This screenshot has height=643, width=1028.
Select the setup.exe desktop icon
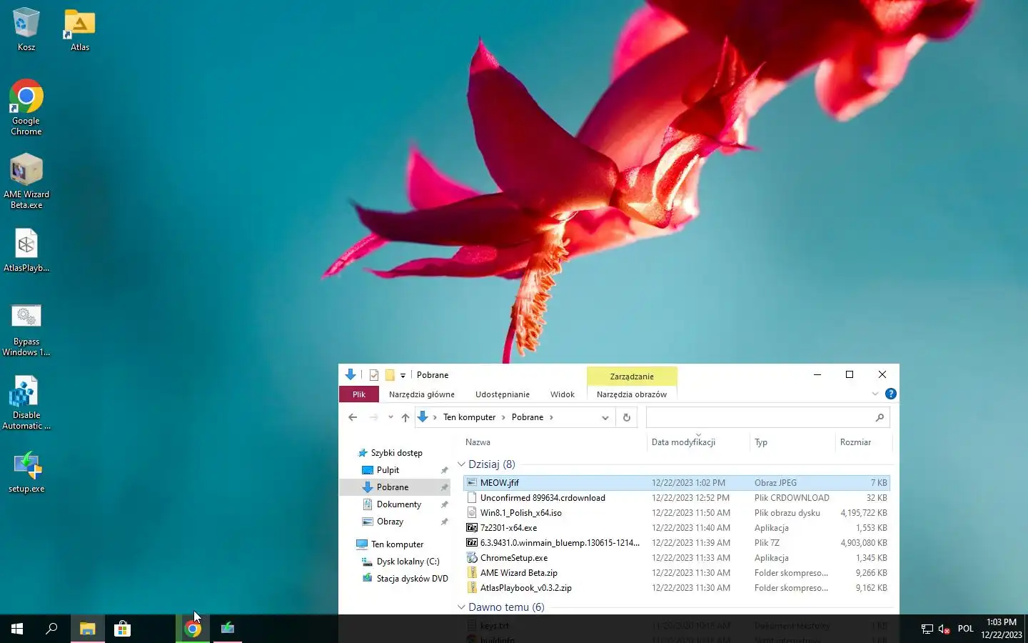26,472
